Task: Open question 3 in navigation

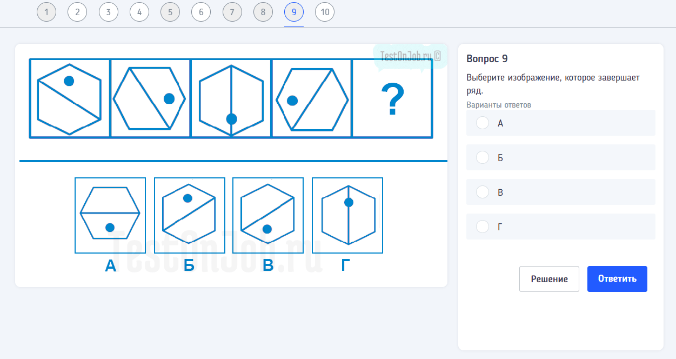Action: tap(109, 12)
